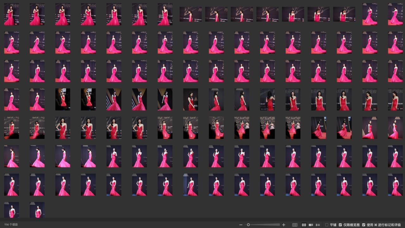Select the last thumbnail in the top row
This screenshot has width=405, height=228.
click(x=396, y=14)
